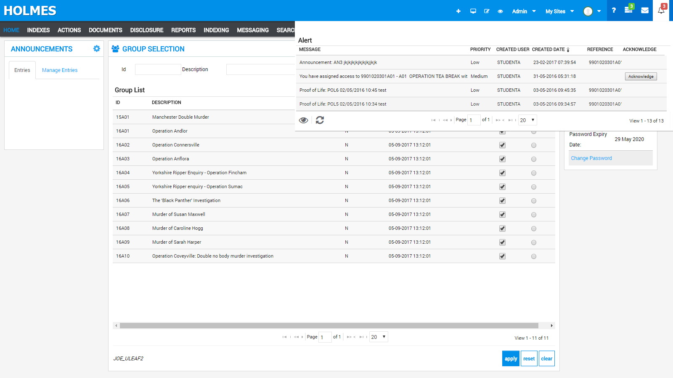Focus the Description input field
The image size is (673, 378).
tap(261, 69)
